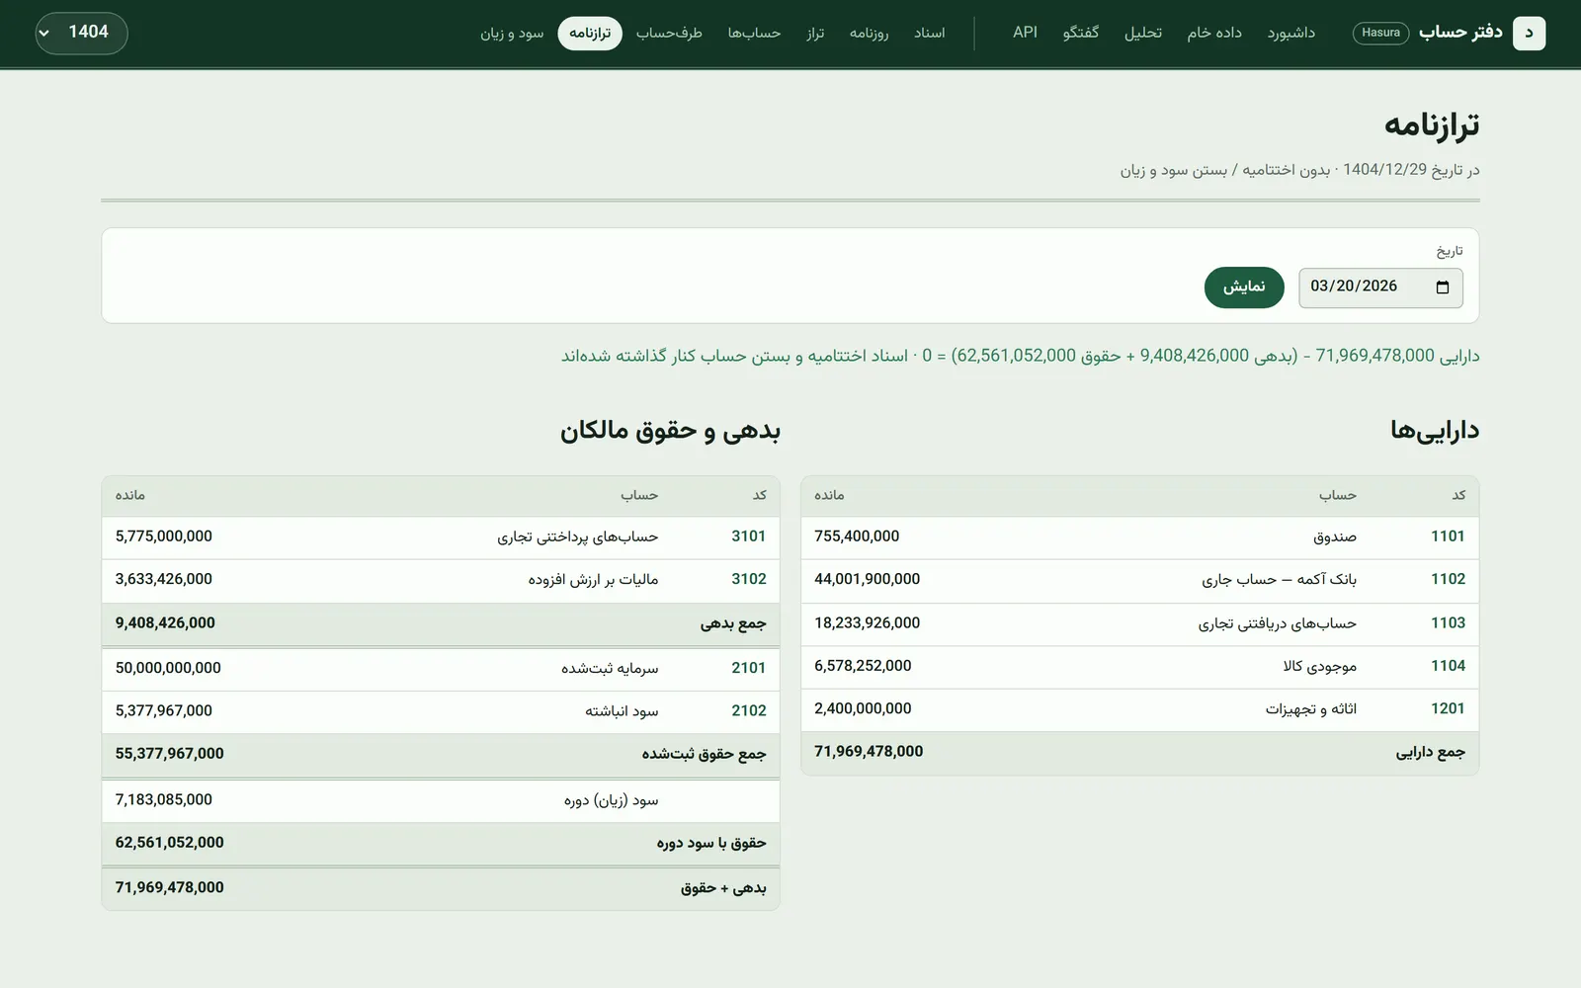The image size is (1581, 988).
Task: Open the اسناد documents tab
Action: coord(930,33)
